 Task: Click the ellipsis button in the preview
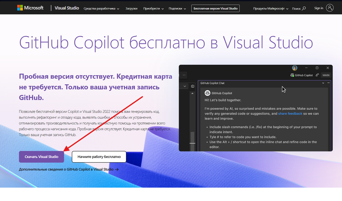click(x=184, y=75)
